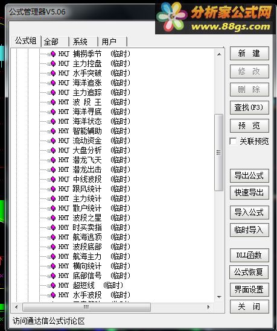Enable the 关联预览 checkbox
277x331 pixels.
[233, 141]
